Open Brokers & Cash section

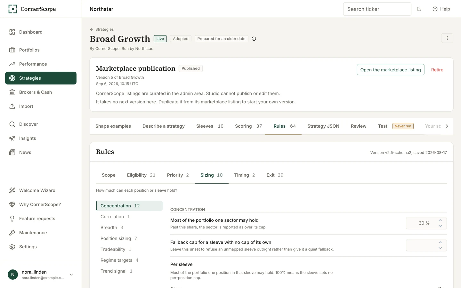click(x=41, y=92)
